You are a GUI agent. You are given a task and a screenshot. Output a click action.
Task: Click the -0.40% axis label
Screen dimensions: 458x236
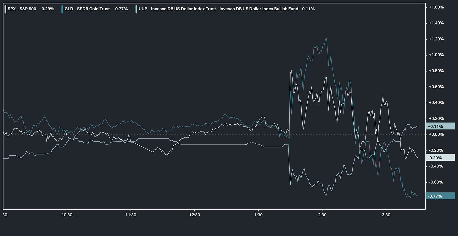[x=436, y=166]
